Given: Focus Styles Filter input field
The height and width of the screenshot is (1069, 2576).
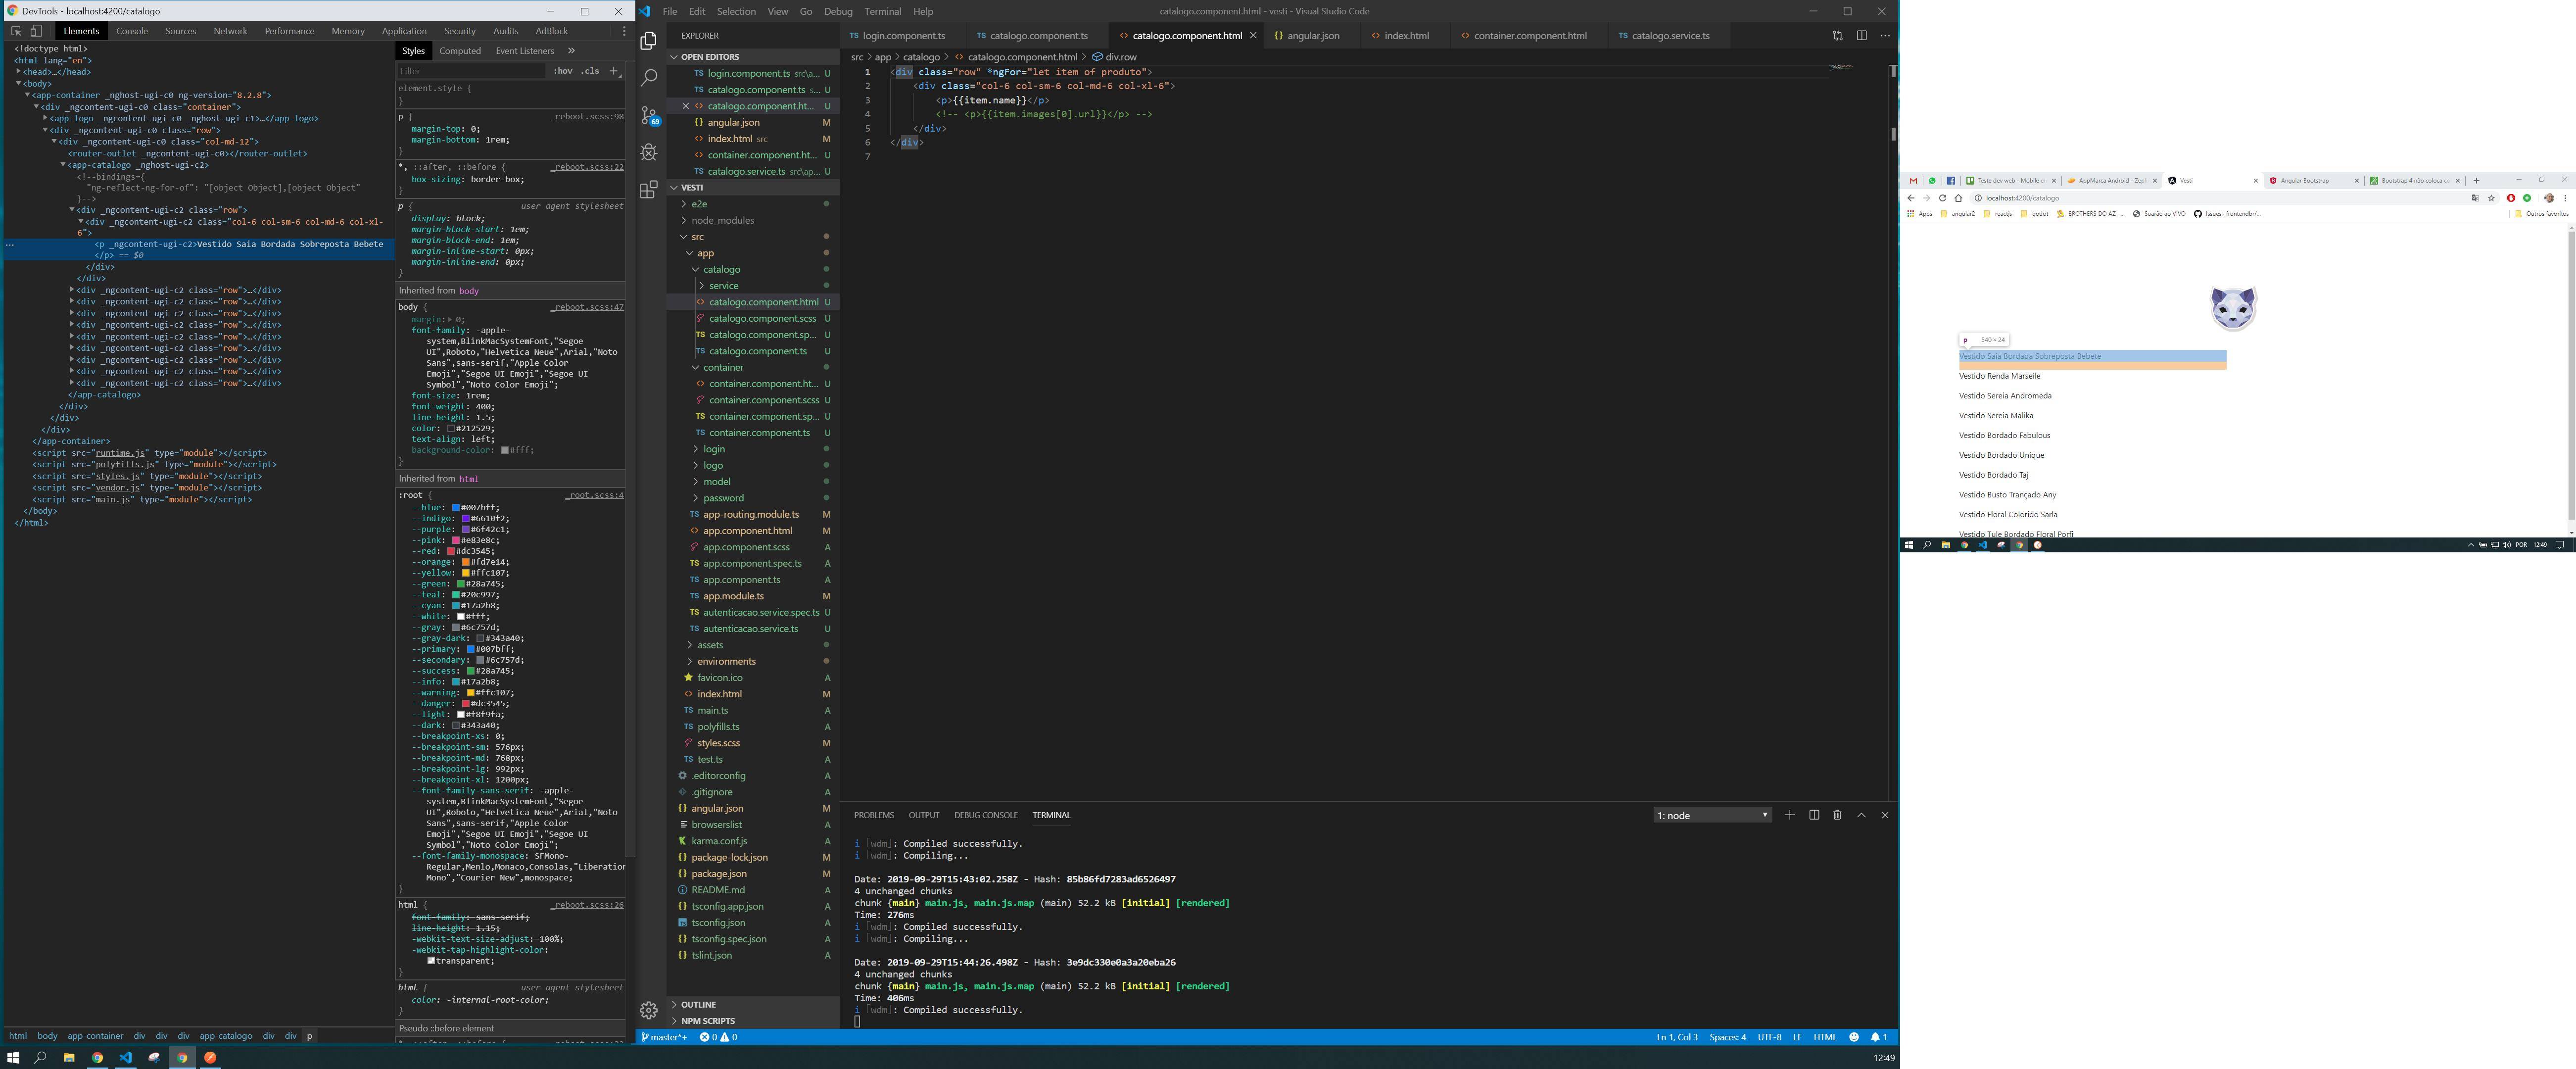Looking at the screenshot, I should (x=472, y=71).
